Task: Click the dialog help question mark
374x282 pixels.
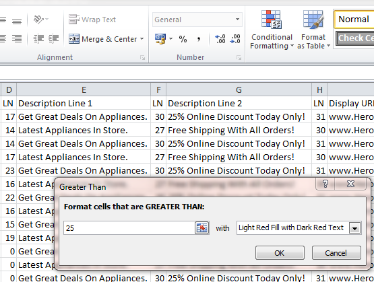Action: [325, 184]
